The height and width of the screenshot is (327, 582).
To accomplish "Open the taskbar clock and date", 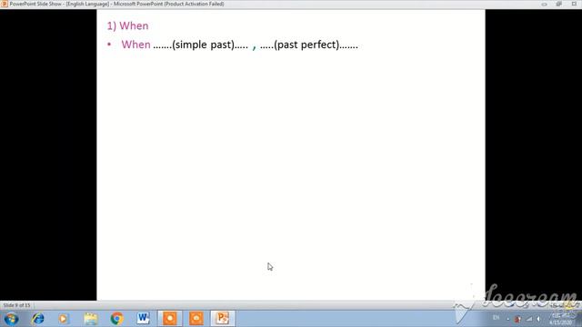I will click(x=561, y=319).
